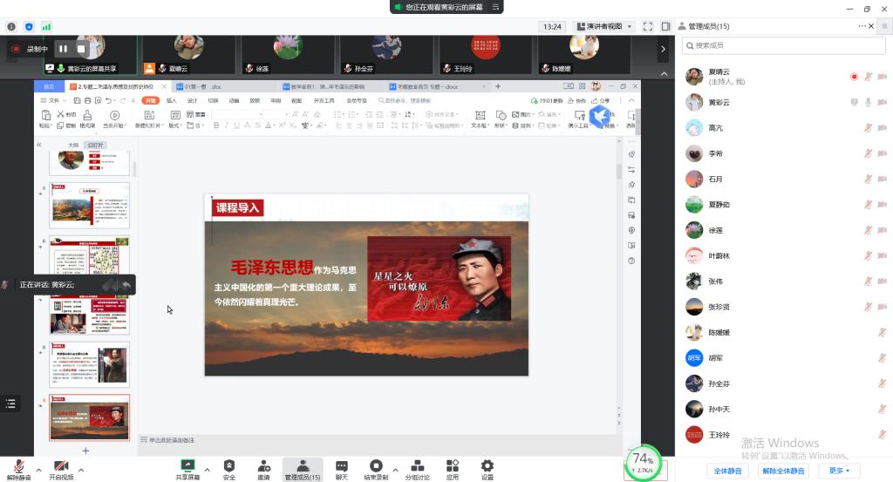Click the Manage Members (管理成员) toolbar icon
This screenshot has width=893, height=482.
[303, 466]
